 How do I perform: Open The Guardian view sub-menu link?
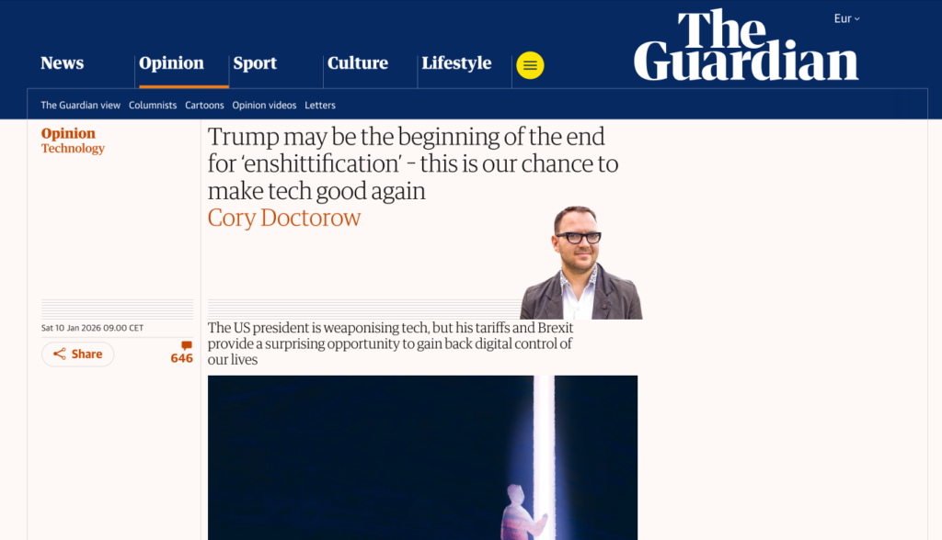click(x=81, y=105)
